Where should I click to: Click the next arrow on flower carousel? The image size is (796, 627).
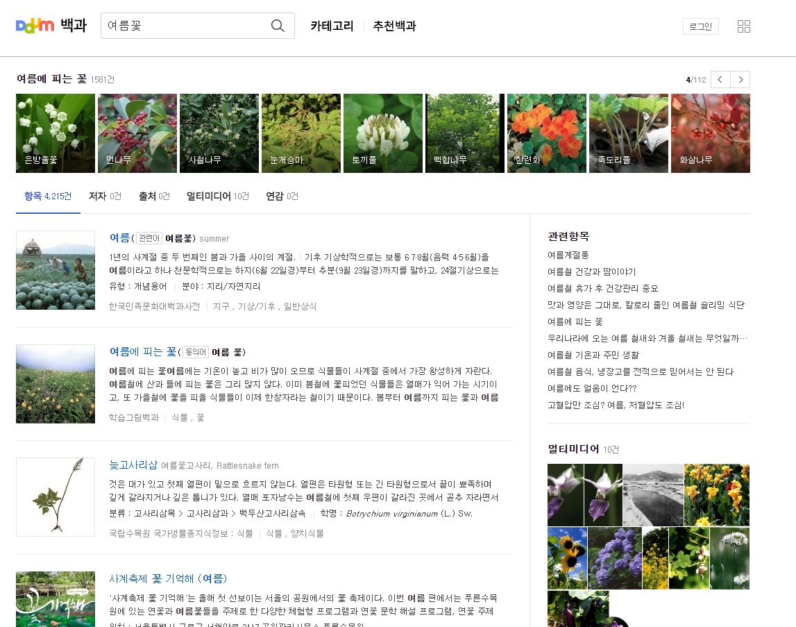(740, 79)
